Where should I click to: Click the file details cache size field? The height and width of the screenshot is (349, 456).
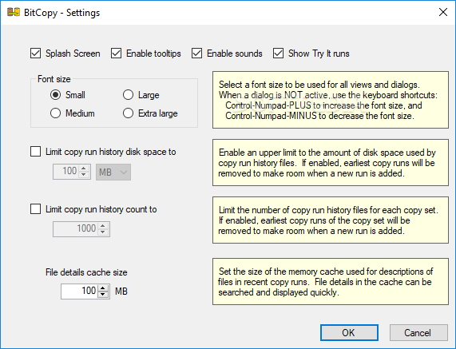(x=80, y=291)
